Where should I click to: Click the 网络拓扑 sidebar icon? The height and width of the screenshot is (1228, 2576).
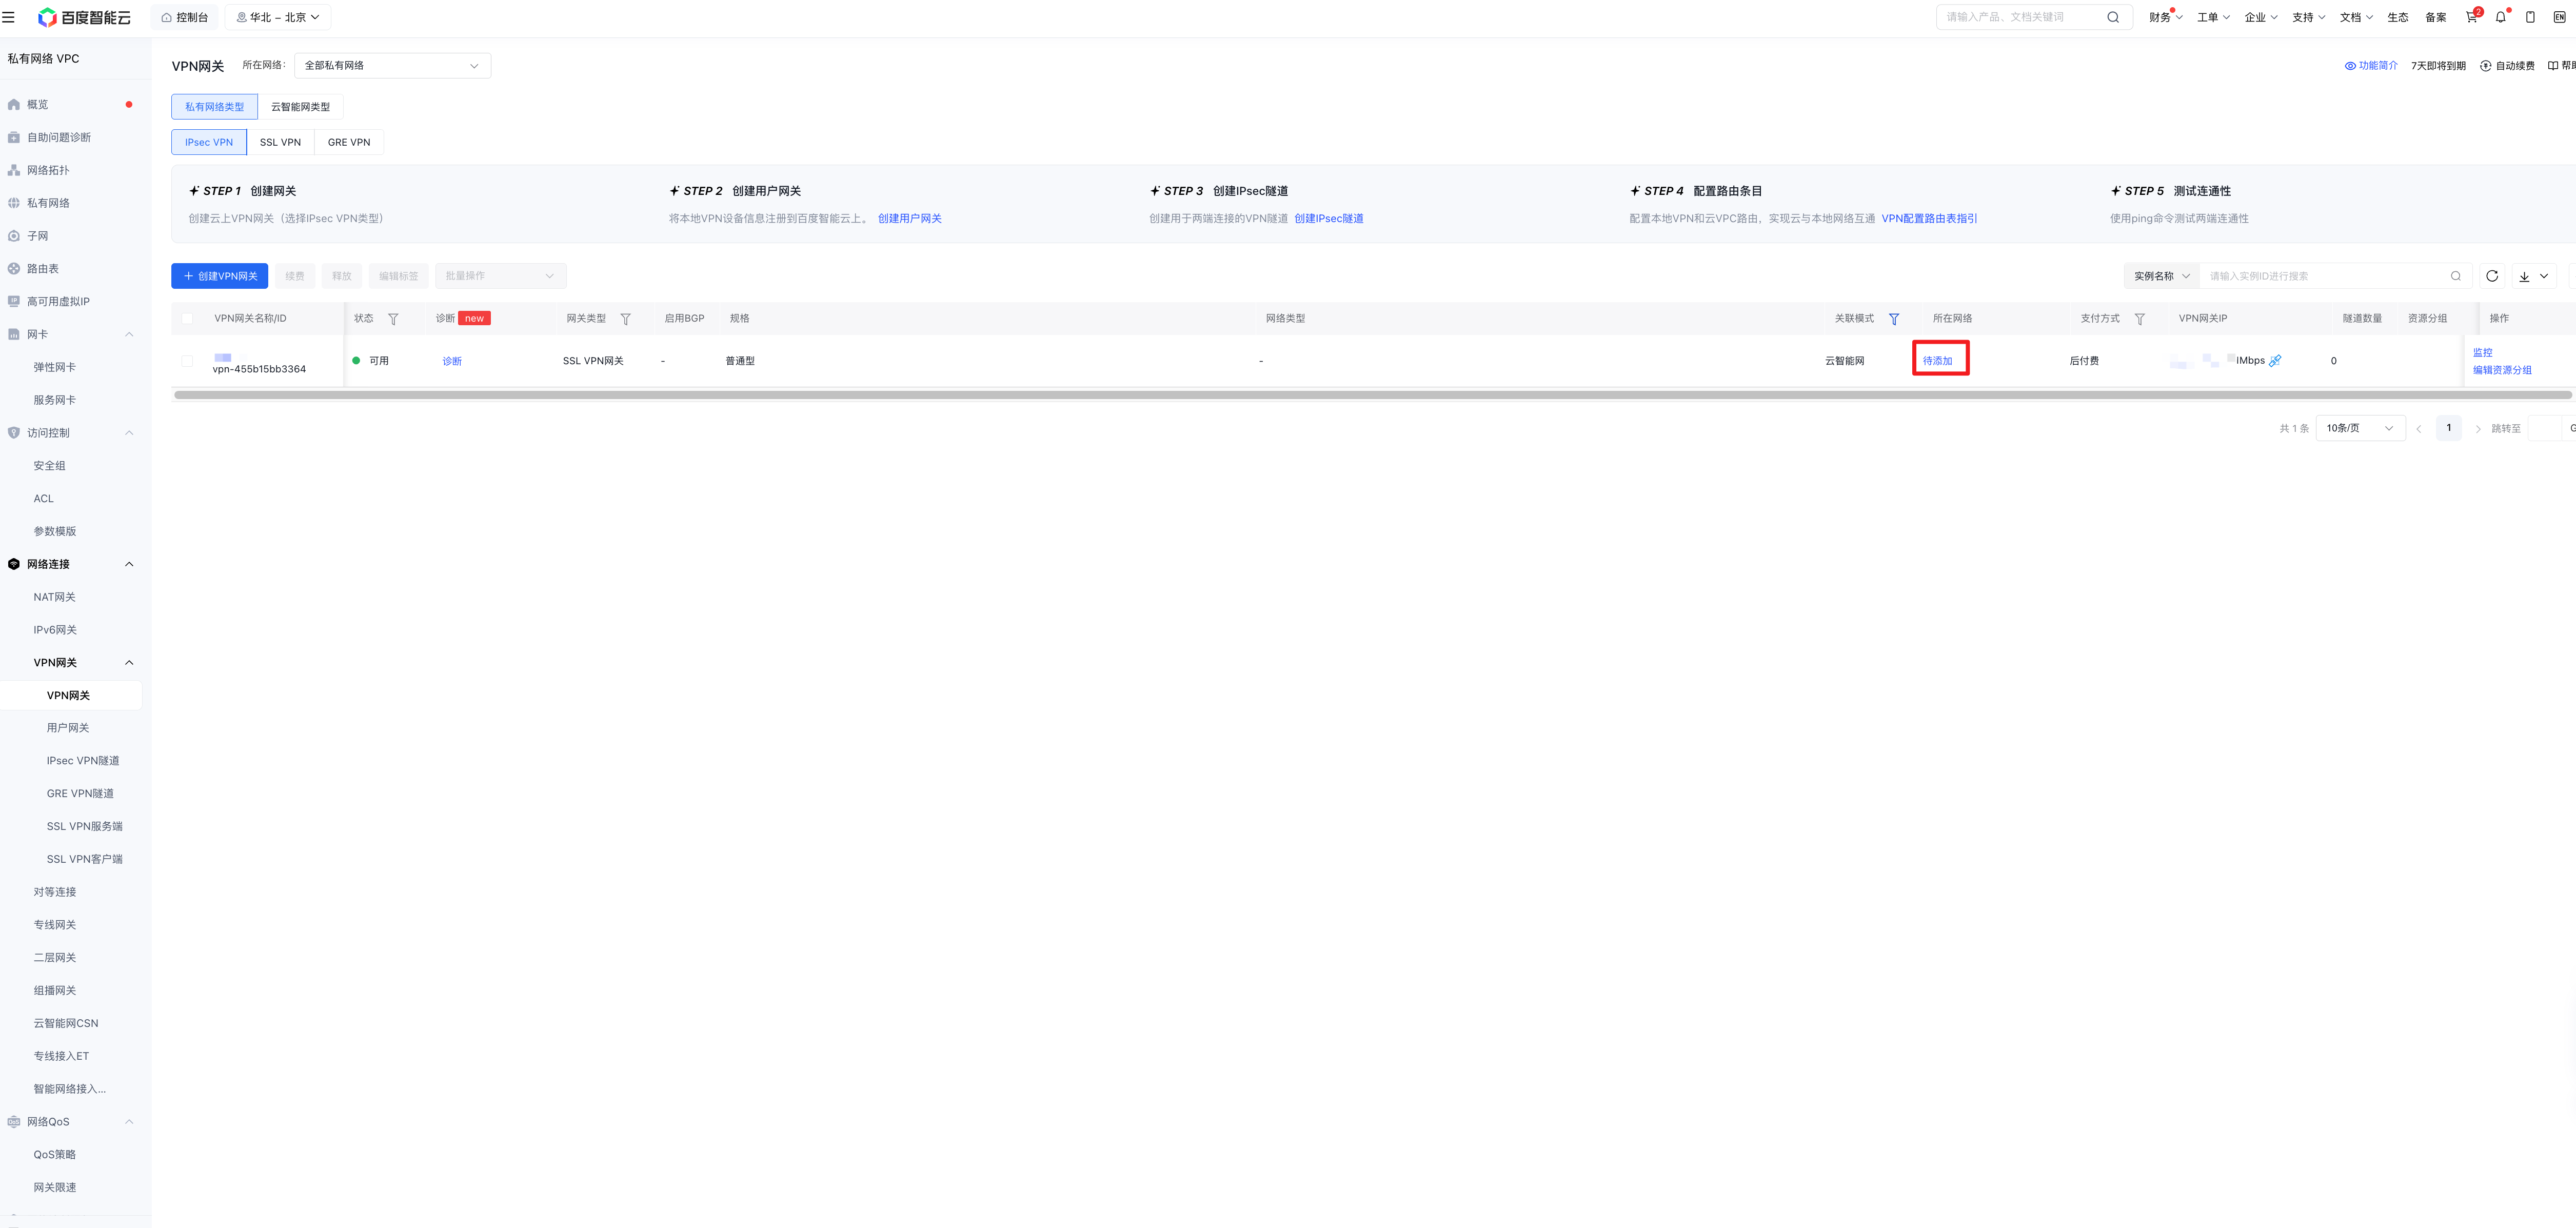tap(14, 170)
